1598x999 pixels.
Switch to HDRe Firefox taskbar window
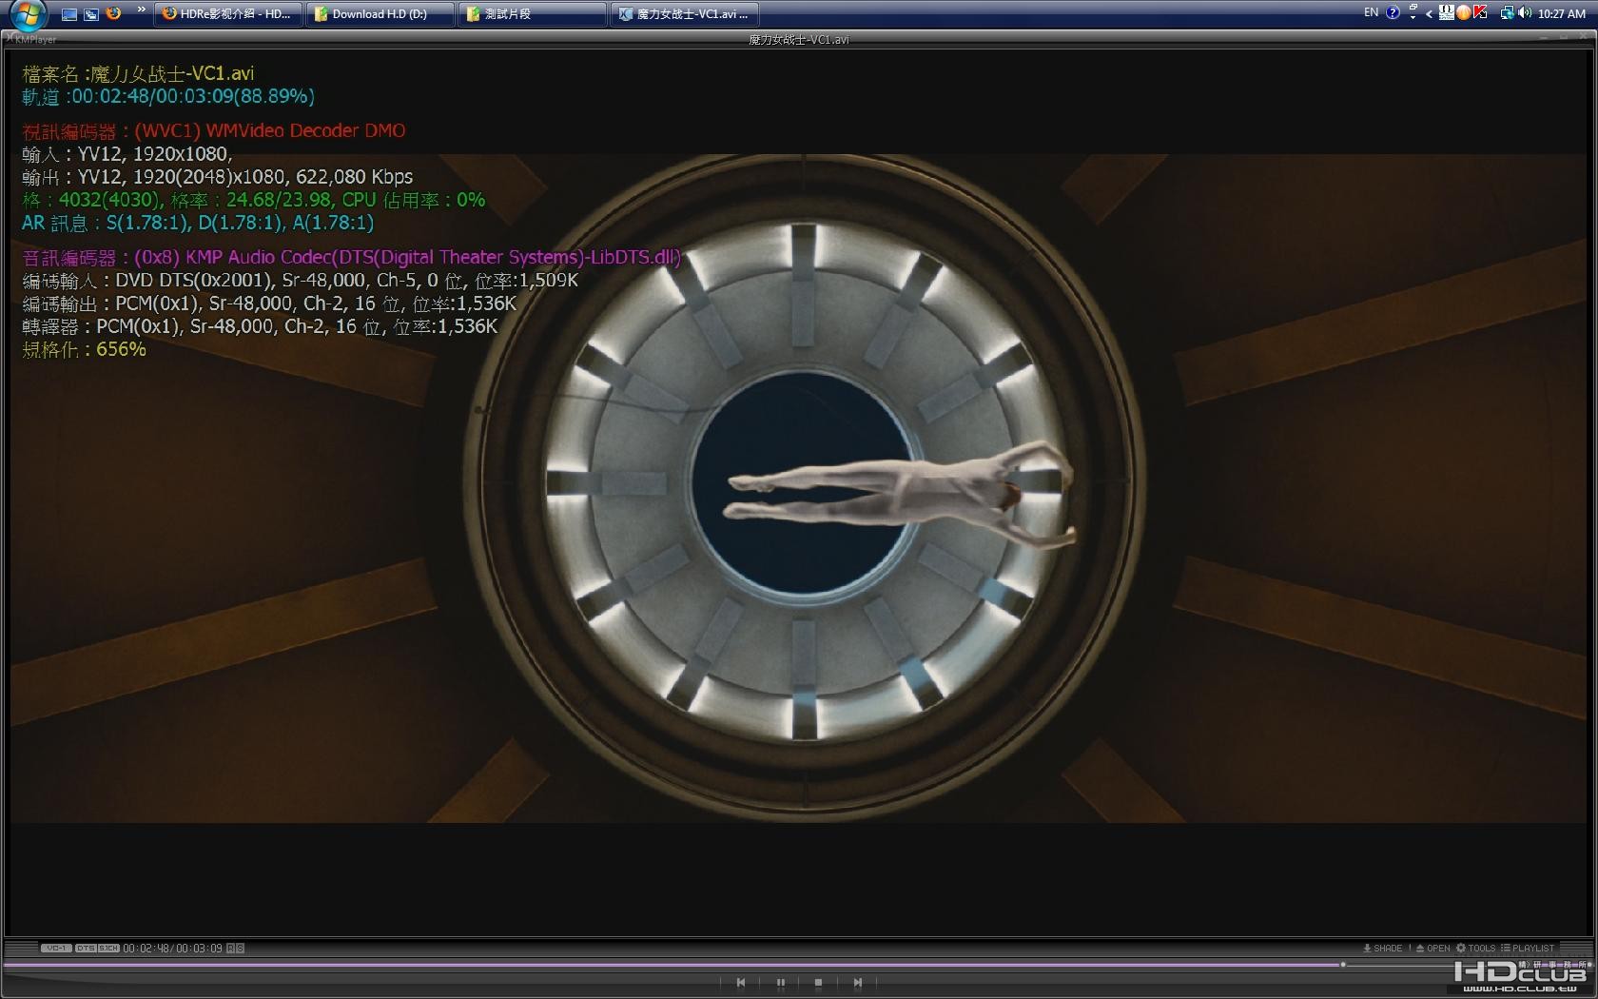click(228, 14)
